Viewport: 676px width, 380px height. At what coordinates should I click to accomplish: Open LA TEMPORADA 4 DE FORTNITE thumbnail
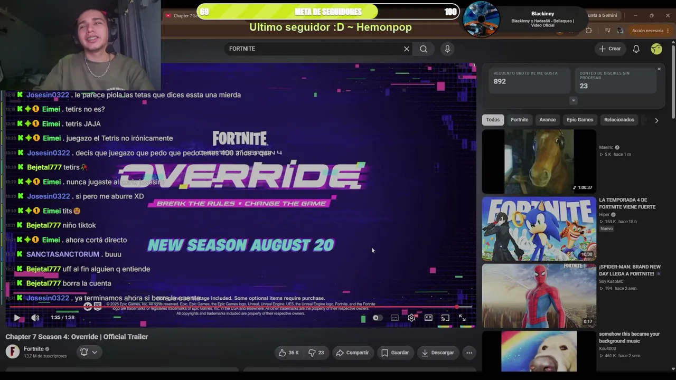click(539, 229)
